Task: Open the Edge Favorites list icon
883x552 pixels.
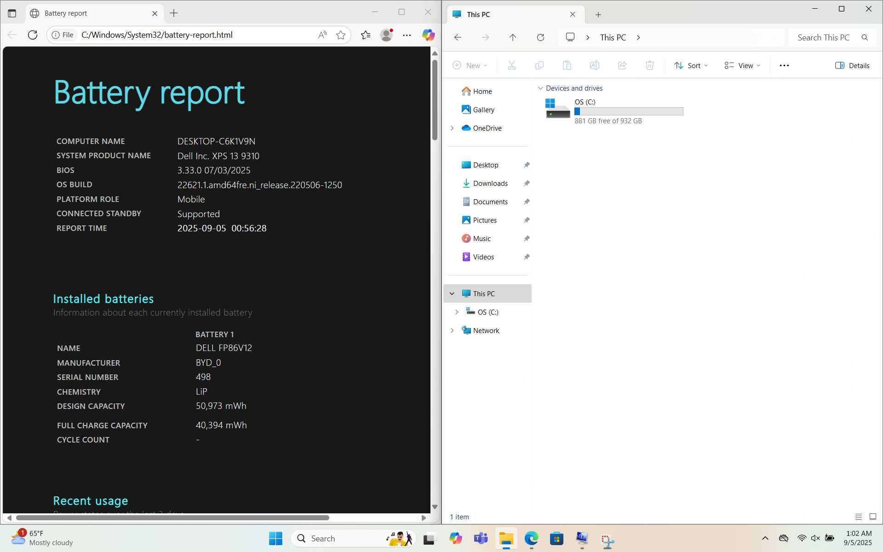Action: (366, 35)
